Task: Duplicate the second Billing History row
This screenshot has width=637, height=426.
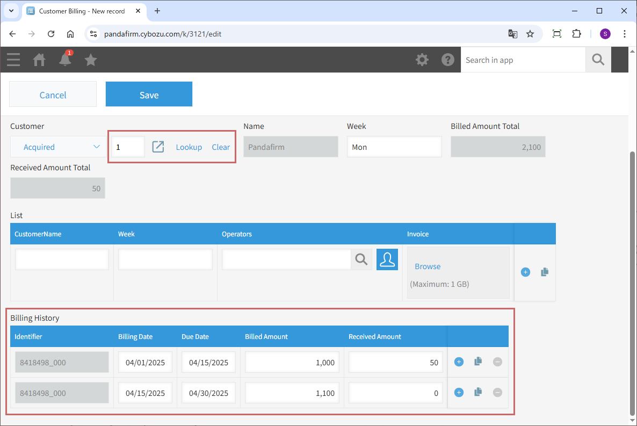Action: (x=477, y=393)
